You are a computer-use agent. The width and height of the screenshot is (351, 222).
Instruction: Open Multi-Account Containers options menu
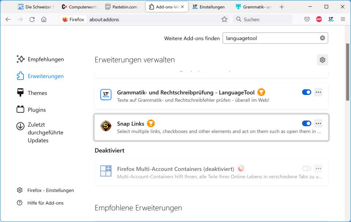[318, 168]
